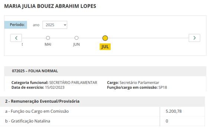Click the MARIA JULIA BOUEZ ABRAHIM LOPES heading
Viewport: 211px width, 138px height.
coord(50,6)
